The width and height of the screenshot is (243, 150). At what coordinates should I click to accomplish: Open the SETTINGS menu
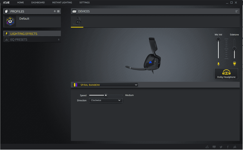(x=84, y=2)
